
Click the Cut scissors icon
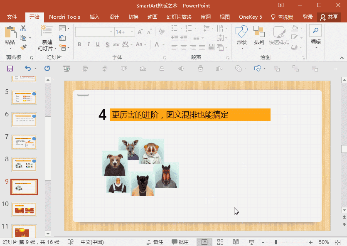click(x=23, y=28)
